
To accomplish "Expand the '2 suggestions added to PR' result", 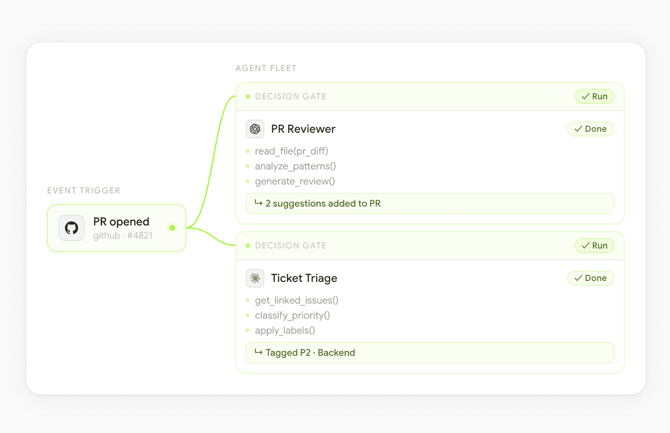I will click(429, 203).
